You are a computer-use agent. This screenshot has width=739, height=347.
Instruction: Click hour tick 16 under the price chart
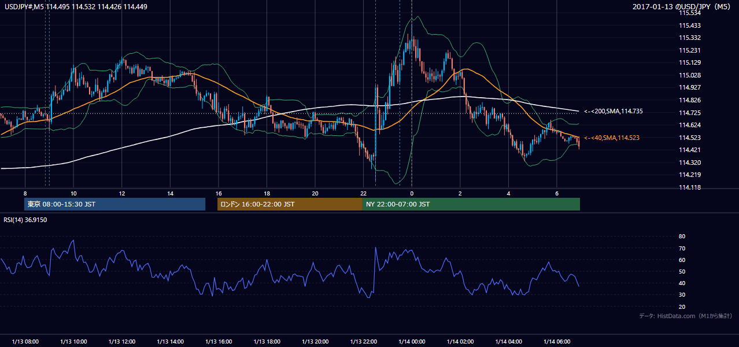[x=218, y=193]
